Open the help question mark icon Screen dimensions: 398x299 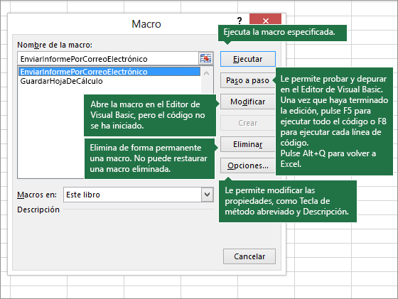tap(240, 21)
